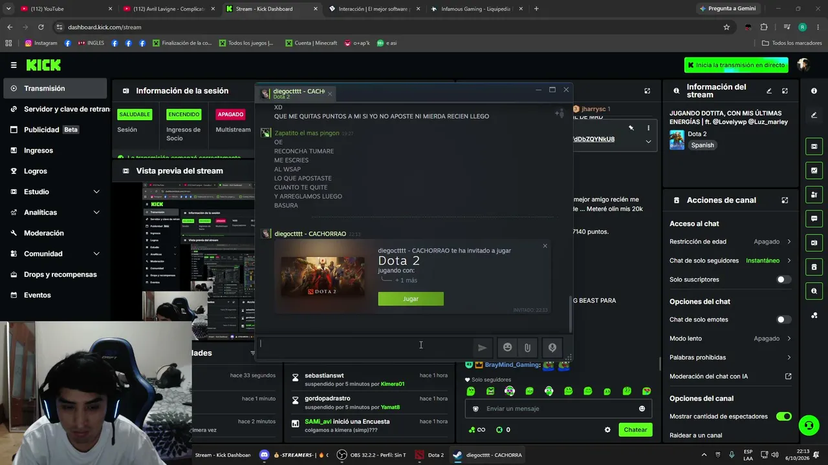This screenshot has width=828, height=465.
Task: Edit stream info with the pencil icon
Action: point(769,91)
